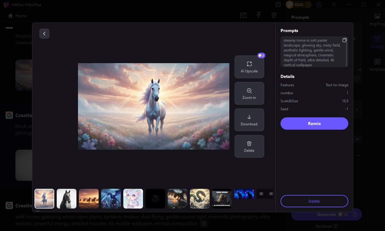Viewport: 385px width, 231px height.
Task: Click the 8366 credits coin icon
Action: pos(290,5)
